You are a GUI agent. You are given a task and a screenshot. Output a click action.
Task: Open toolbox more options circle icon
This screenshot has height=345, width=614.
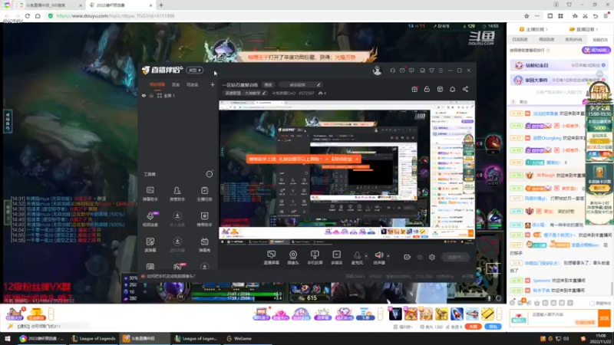coord(210,174)
